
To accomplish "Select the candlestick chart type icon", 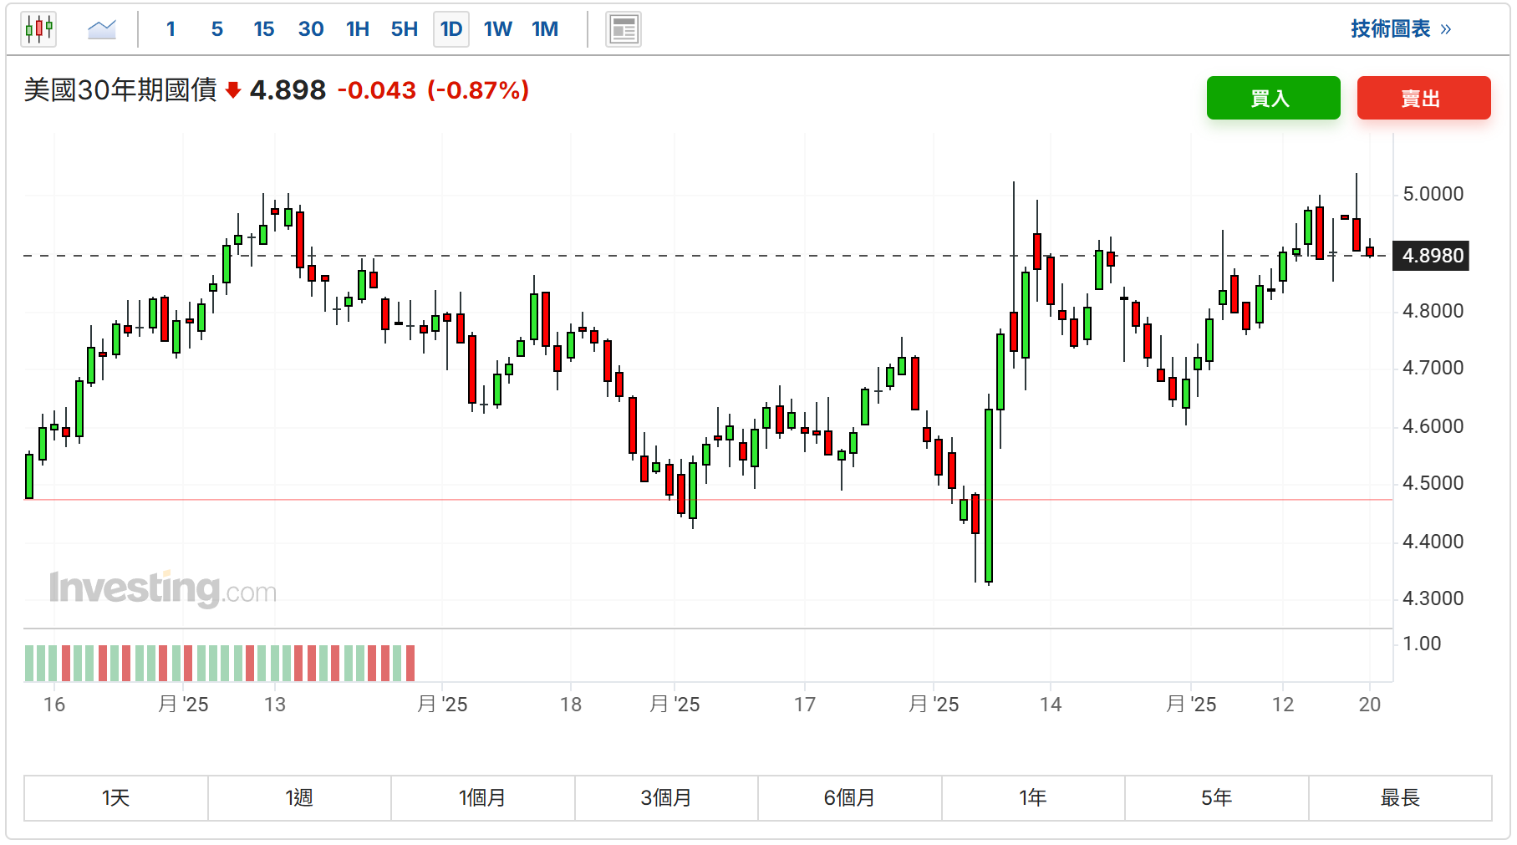I will point(38,29).
